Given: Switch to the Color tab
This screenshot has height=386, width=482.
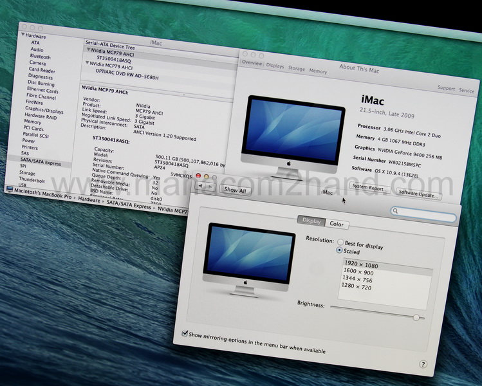Looking at the screenshot, I should (x=337, y=224).
